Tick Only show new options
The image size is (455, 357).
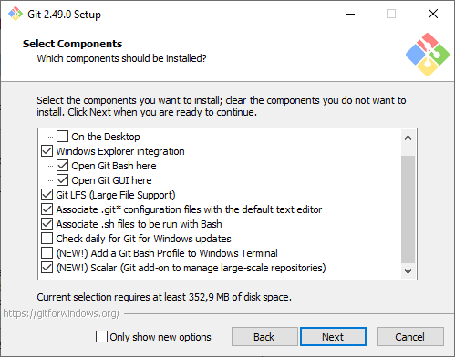coord(101,337)
